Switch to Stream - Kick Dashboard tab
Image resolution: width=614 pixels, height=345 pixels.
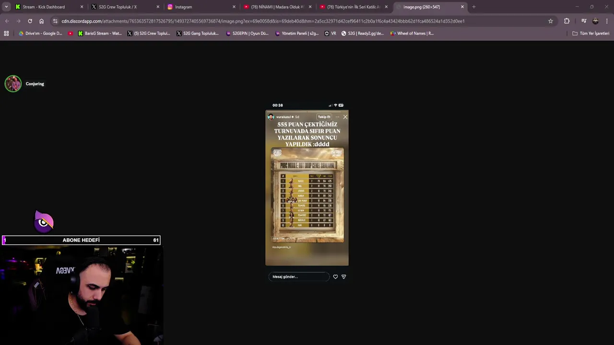pos(49,7)
